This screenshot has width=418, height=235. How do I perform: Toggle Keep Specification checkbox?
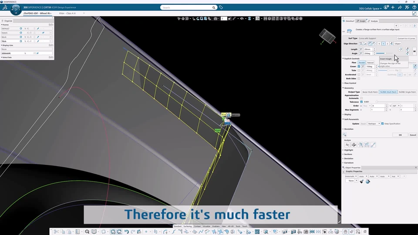click(x=383, y=124)
